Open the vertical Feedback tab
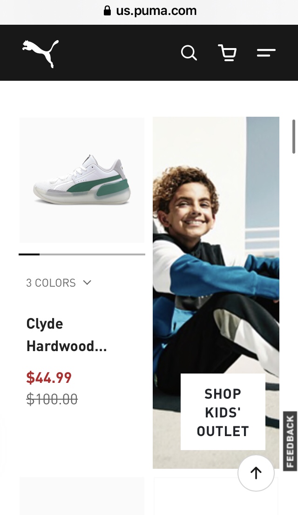The height and width of the screenshot is (515, 298). [x=290, y=441]
